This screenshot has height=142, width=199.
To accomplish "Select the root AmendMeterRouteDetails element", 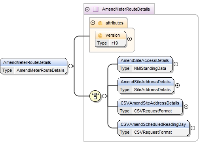I will [34, 66].
